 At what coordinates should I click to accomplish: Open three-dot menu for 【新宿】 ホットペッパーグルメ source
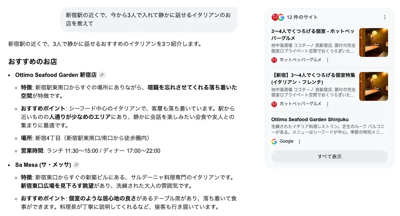[328, 104]
